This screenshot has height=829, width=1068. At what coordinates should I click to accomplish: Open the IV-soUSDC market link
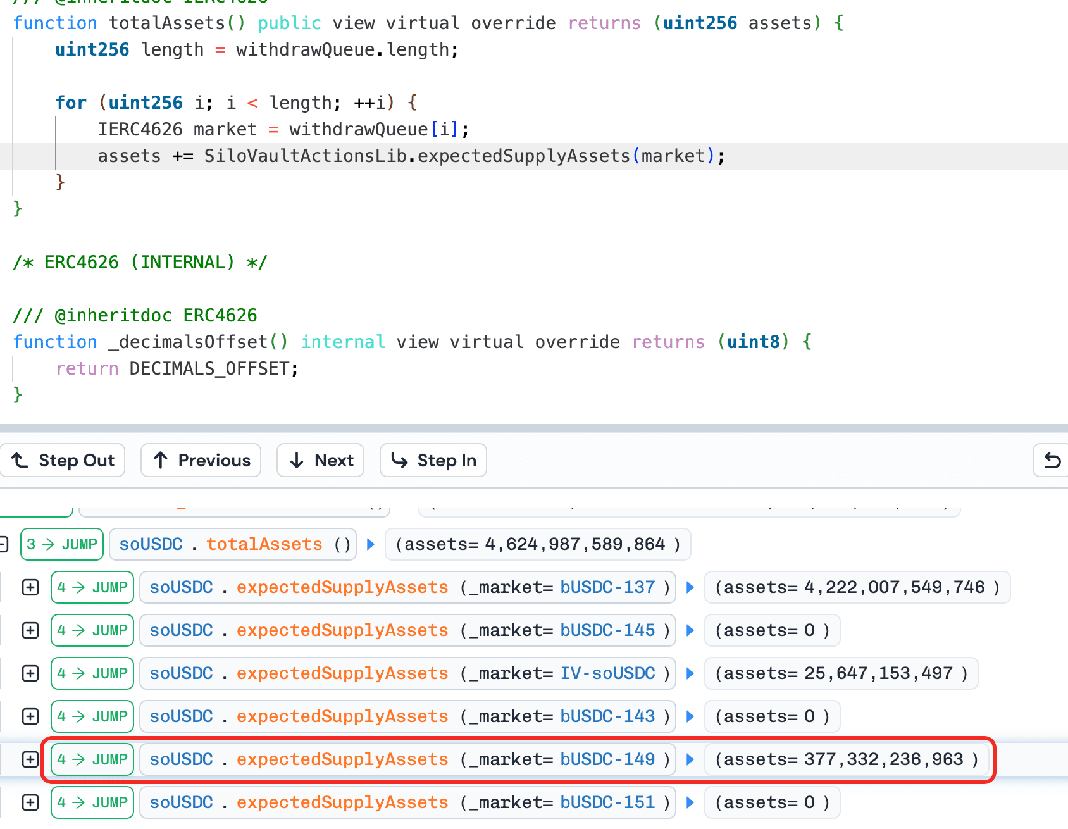click(x=607, y=673)
